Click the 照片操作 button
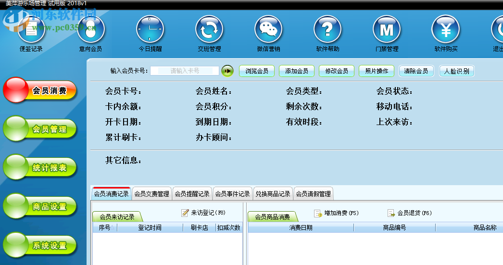 pyautogui.click(x=377, y=71)
